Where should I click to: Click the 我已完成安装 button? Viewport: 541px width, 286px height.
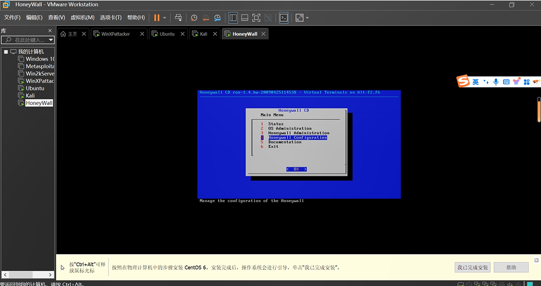pos(473,267)
